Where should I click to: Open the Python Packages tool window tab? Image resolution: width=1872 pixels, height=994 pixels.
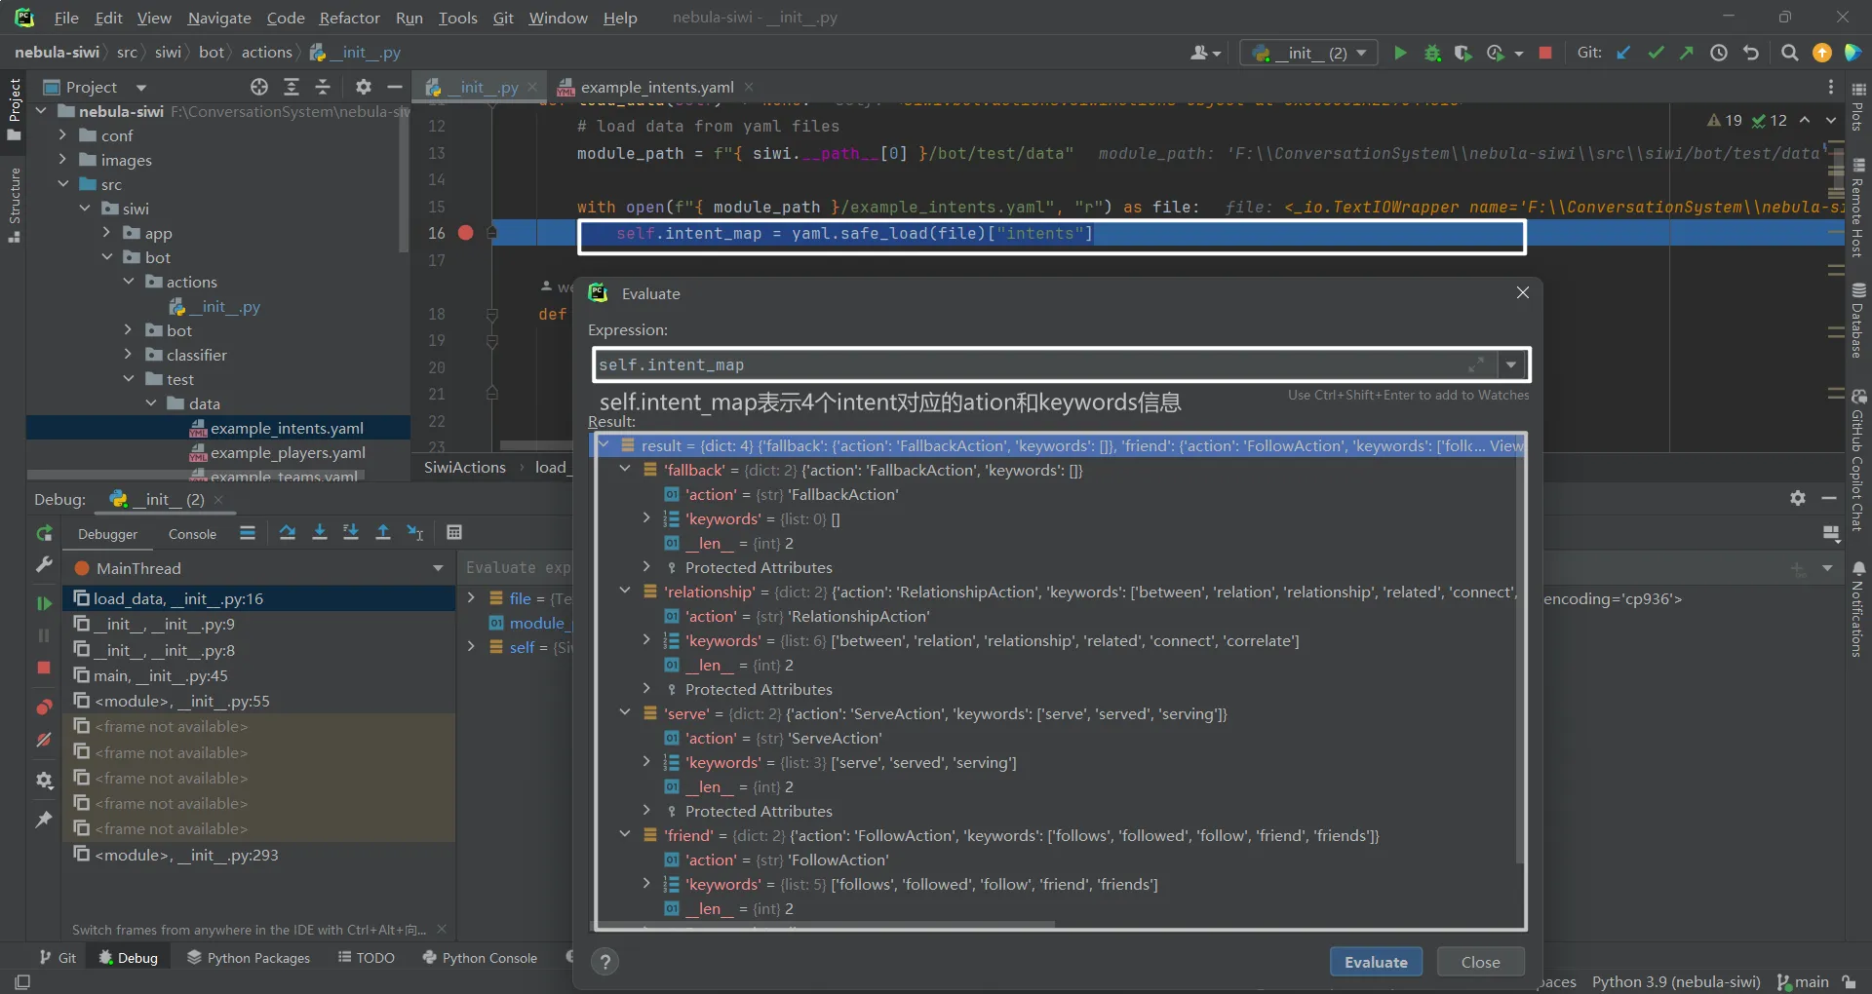click(249, 958)
